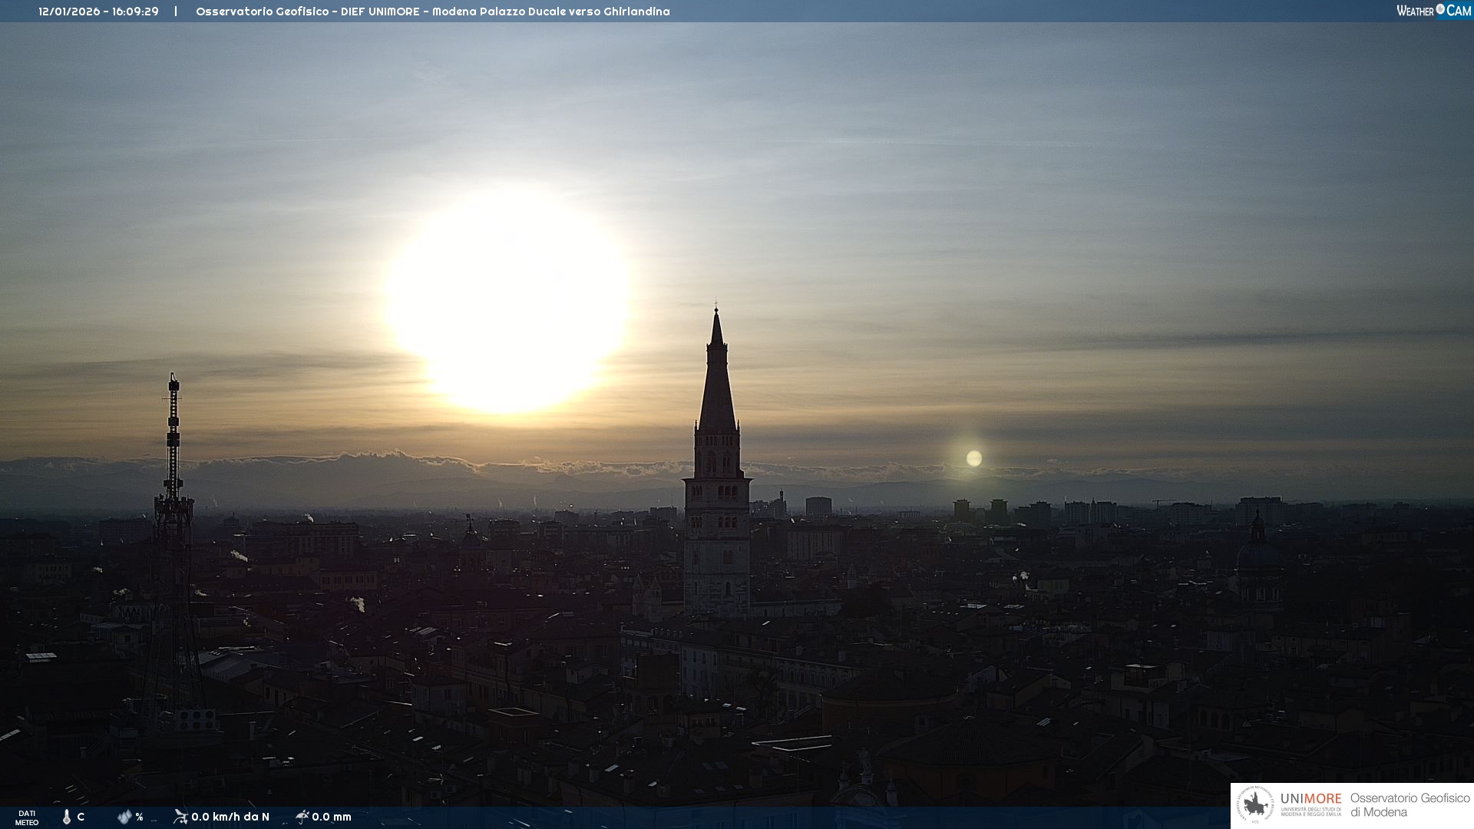Click the UNIMORE horseman seal emblem
1474x829 pixels.
click(x=1255, y=805)
